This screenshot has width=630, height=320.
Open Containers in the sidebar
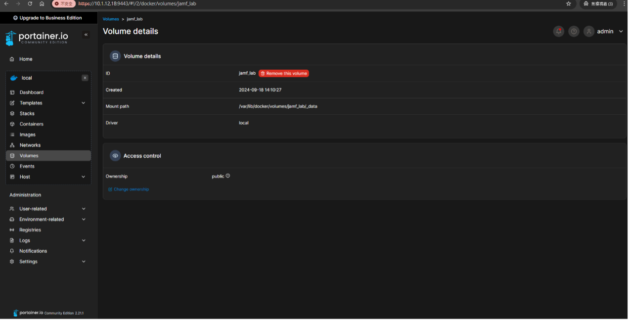coord(31,124)
